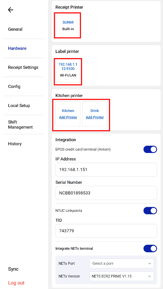Click the Integration heading
163x289 pixels.
66,140
